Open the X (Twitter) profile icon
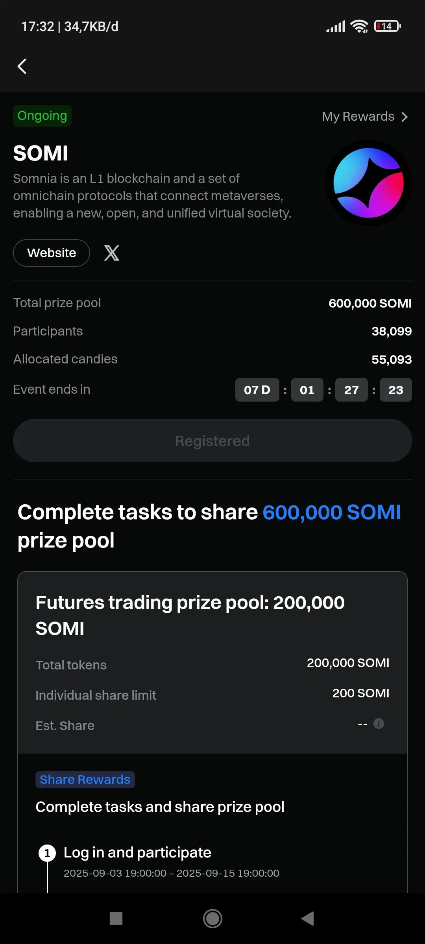 [112, 253]
